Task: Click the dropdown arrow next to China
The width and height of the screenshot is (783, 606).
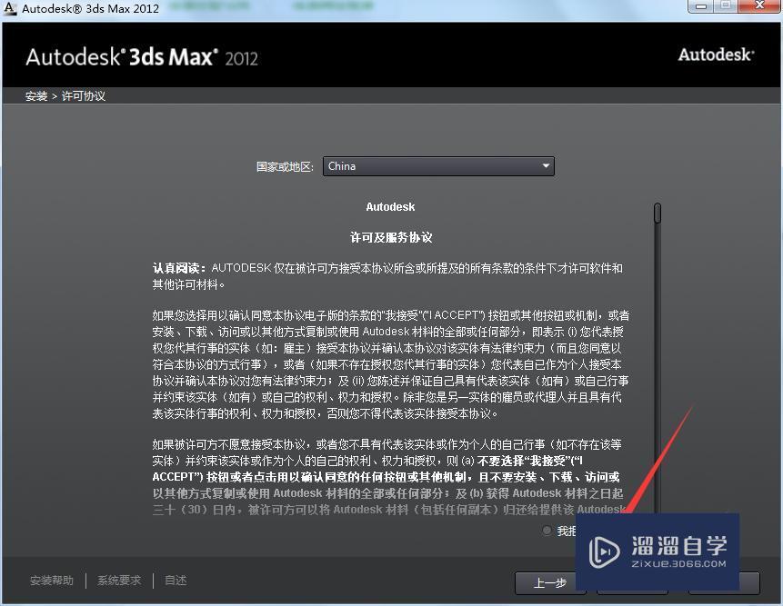Action: 545,166
